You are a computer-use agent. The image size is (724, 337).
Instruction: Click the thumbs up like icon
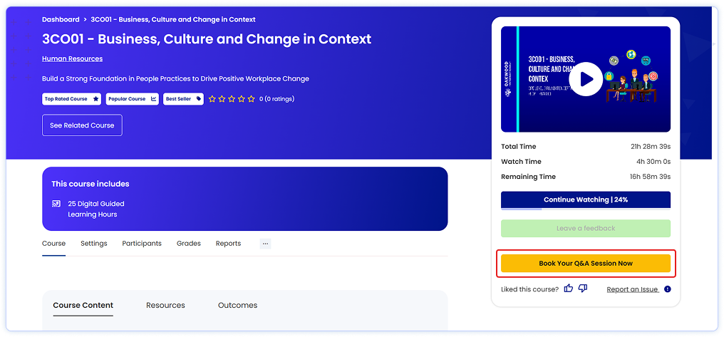569,289
